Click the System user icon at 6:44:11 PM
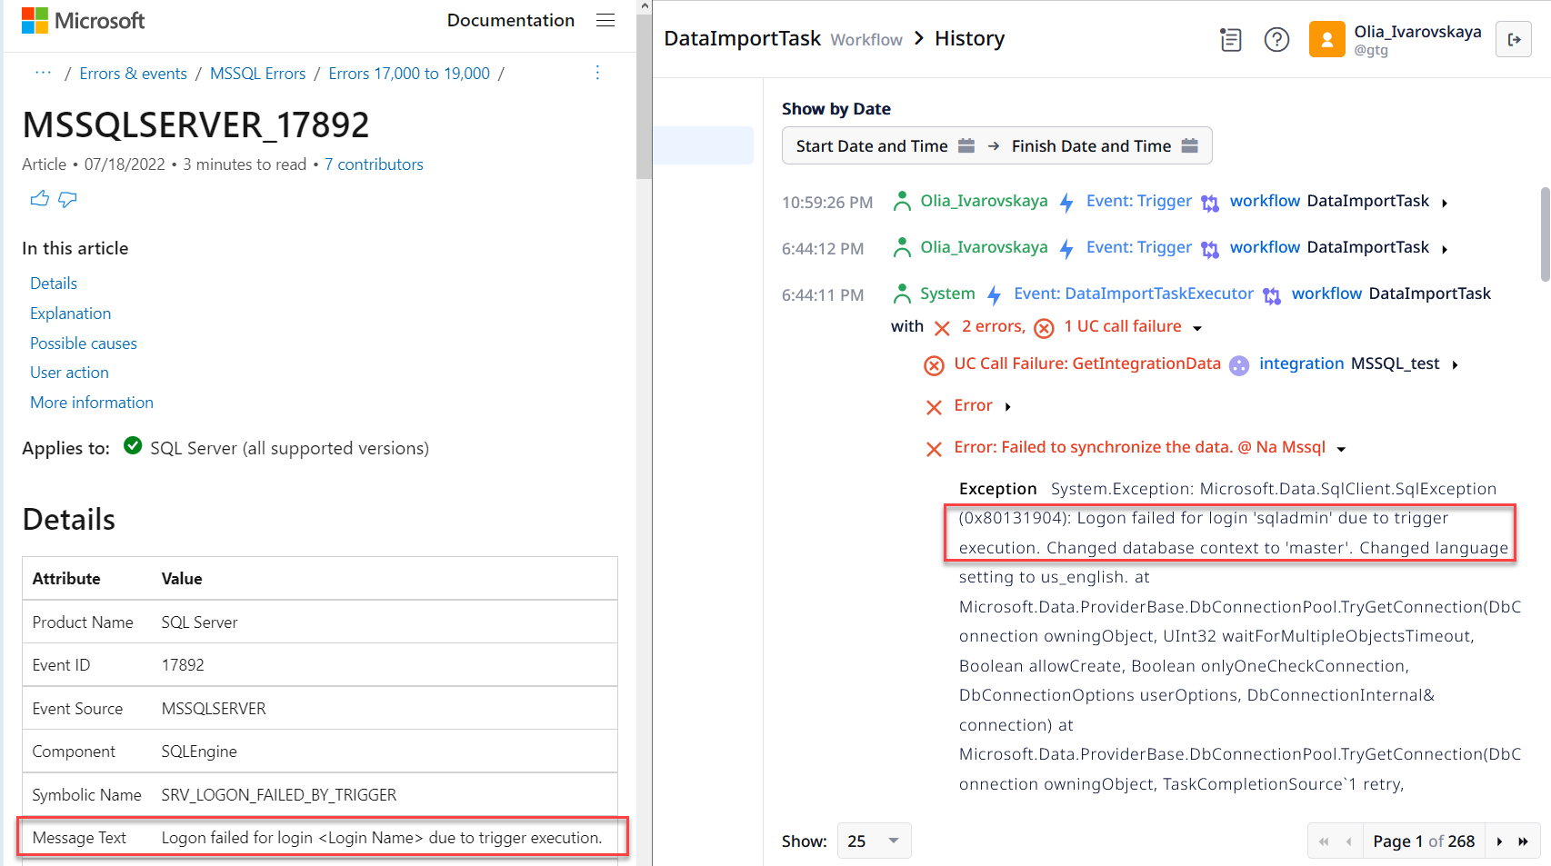Screen dimensions: 1551x866 point(902,294)
